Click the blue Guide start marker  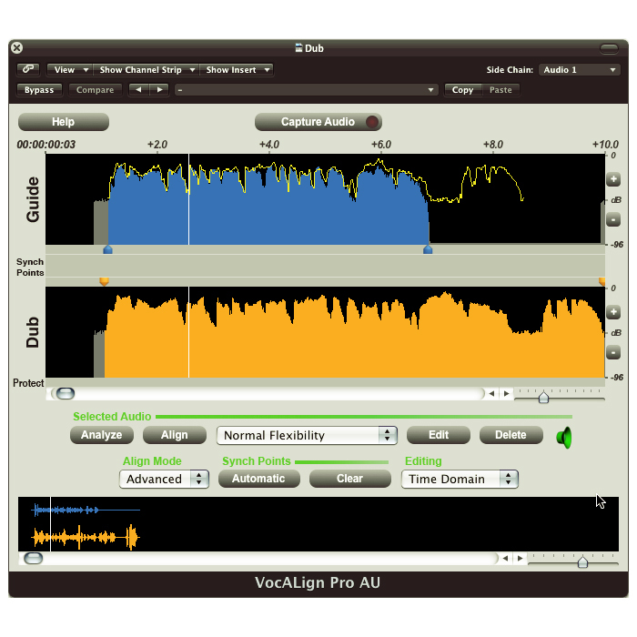pyautogui.click(x=107, y=249)
